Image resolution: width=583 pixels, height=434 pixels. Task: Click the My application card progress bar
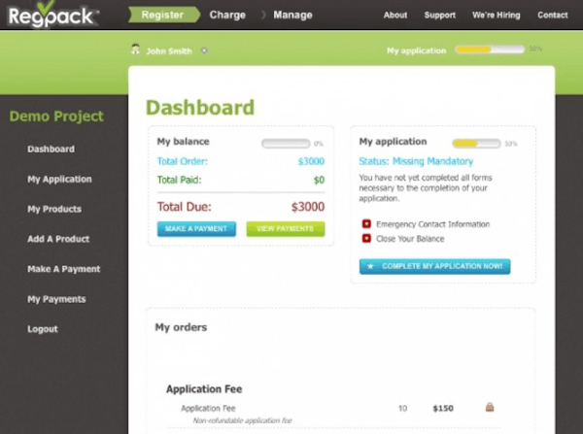click(x=476, y=143)
